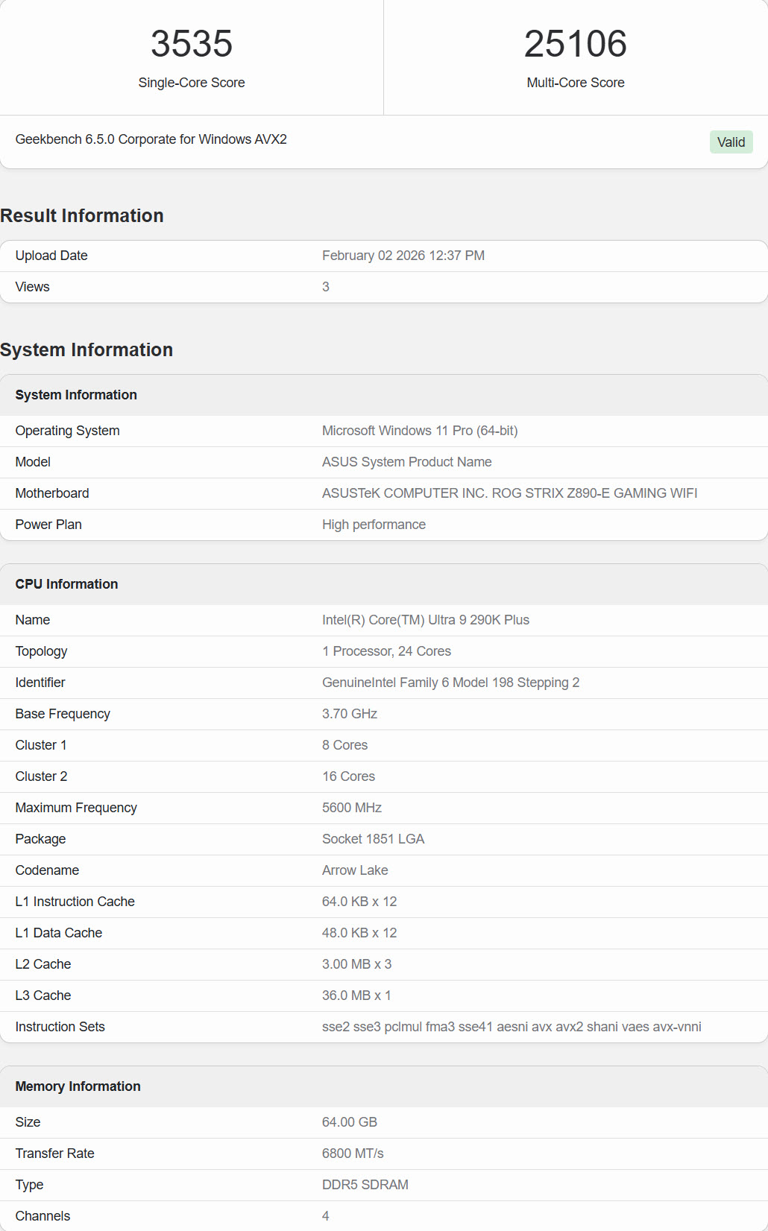This screenshot has width=768, height=1231.
Task: Click the Valid badge
Action: (731, 142)
